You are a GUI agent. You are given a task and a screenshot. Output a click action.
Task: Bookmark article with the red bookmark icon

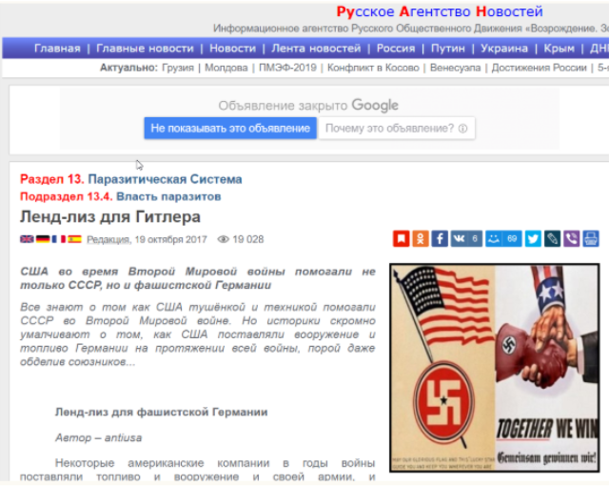[402, 239]
